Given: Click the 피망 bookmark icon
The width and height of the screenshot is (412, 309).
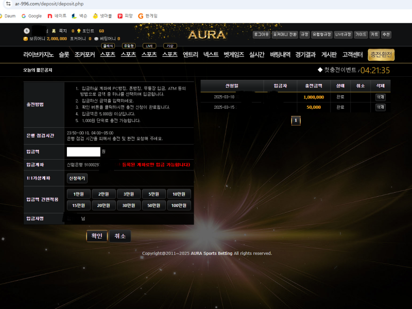Looking at the screenshot, I should click(120, 16).
